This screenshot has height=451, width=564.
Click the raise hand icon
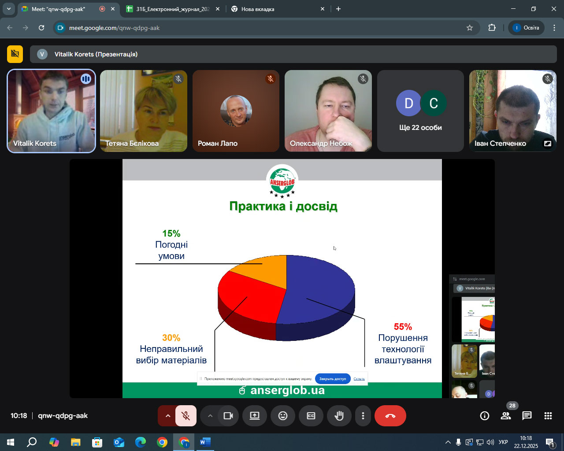339,416
